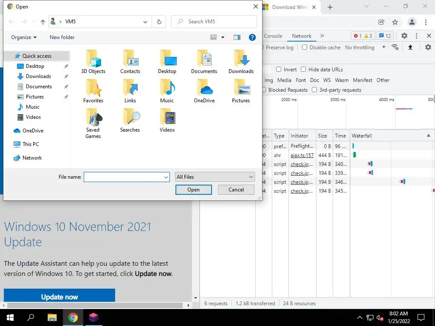Open the view options dropdown arrow
The width and height of the screenshot is (435, 326).
[223, 37]
